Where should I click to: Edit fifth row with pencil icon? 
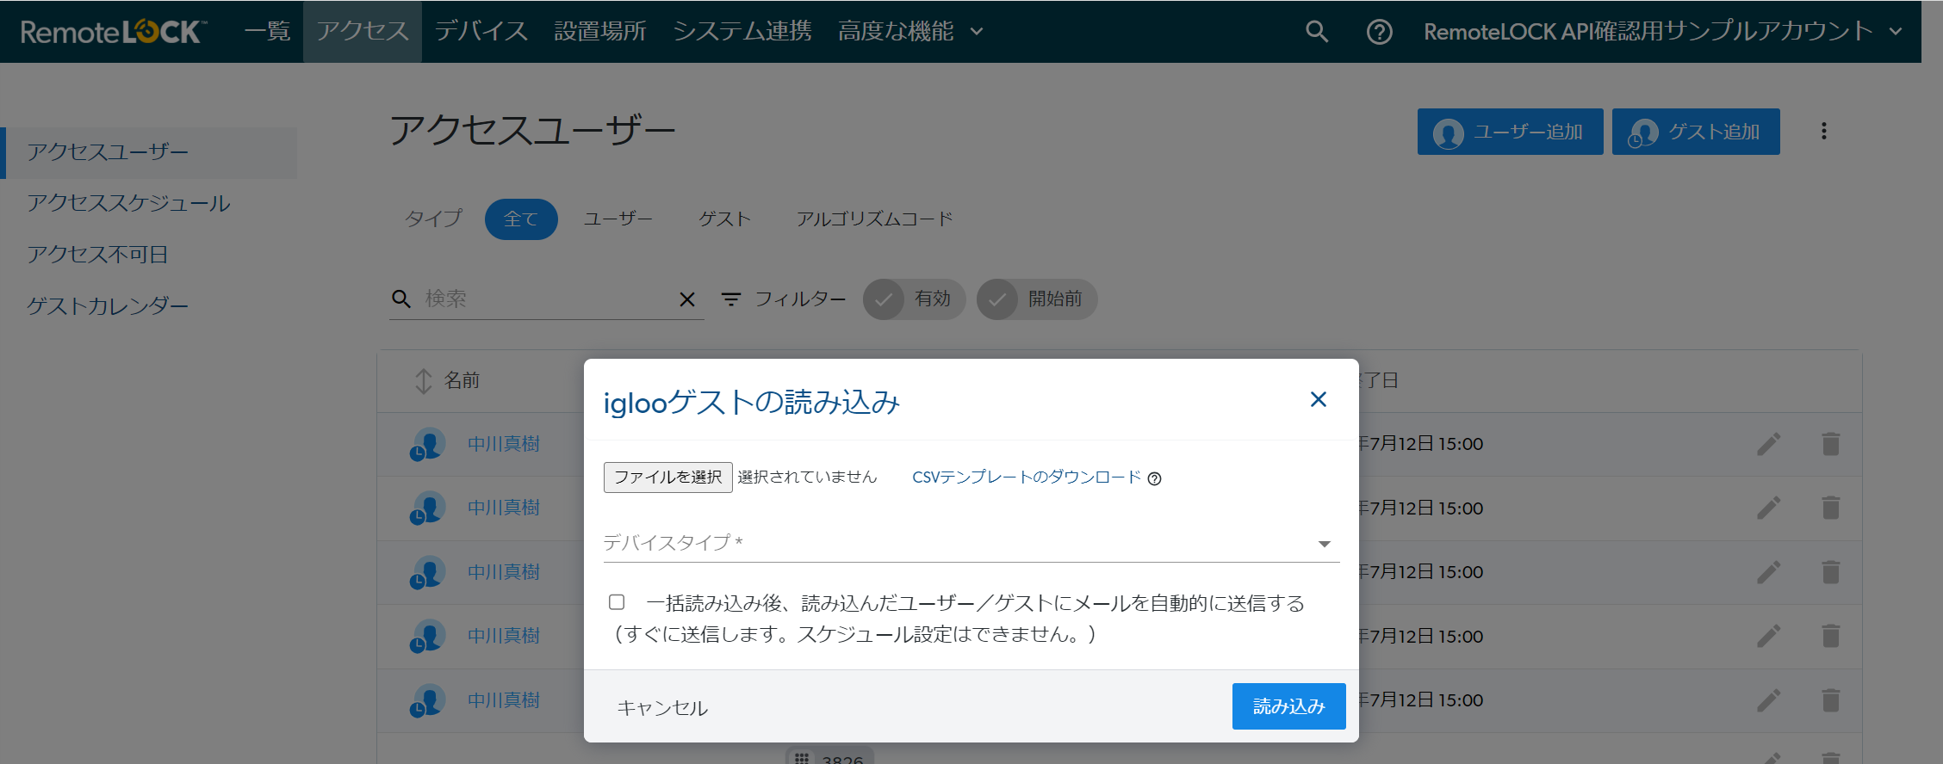pos(1768,700)
